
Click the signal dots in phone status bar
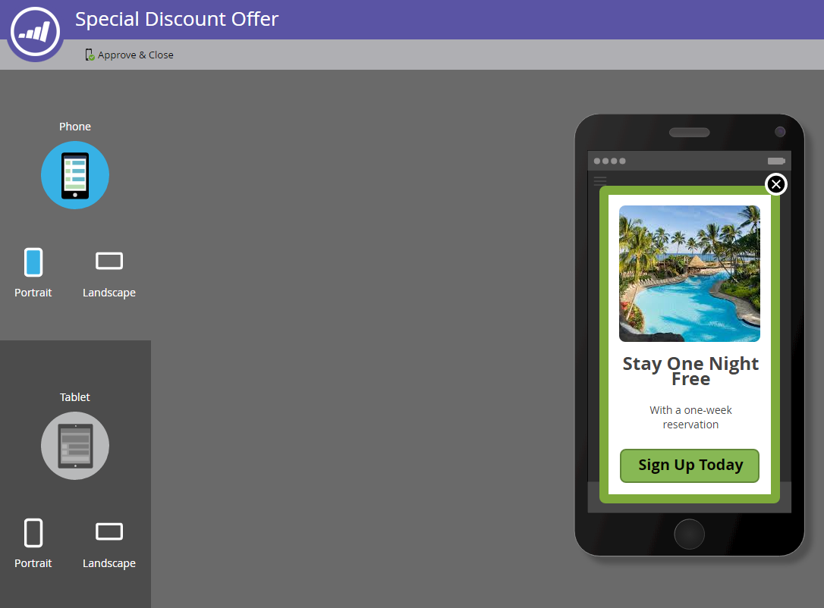[x=609, y=161]
